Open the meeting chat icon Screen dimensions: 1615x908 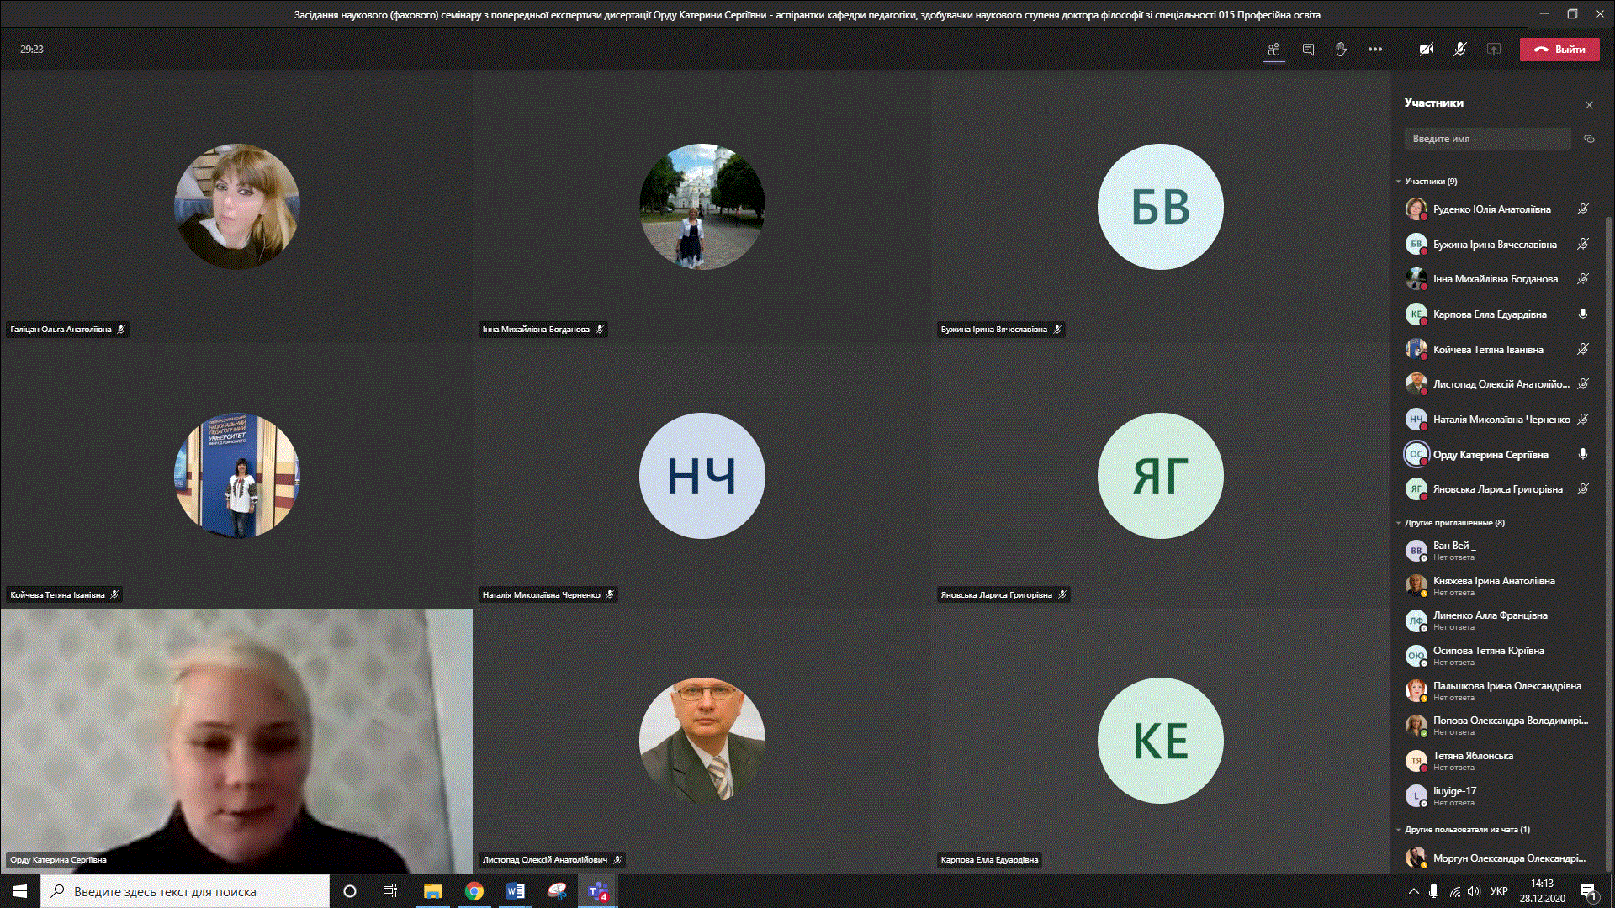[1308, 50]
